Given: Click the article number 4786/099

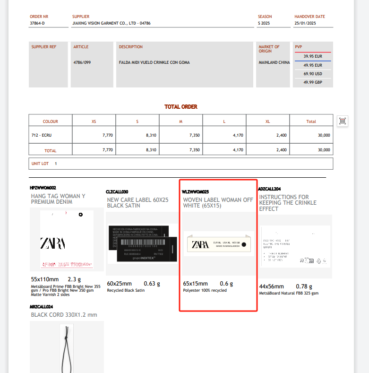Looking at the screenshot, I should click(x=82, y=62).
